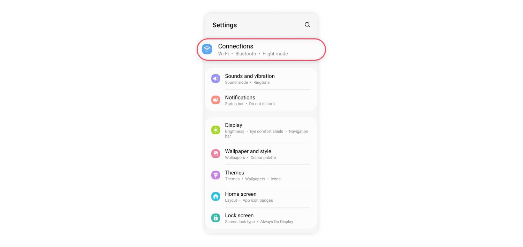Screen dimensions: 523x247
Task: Choose Wallpaper and style
Action: point(261,154)
